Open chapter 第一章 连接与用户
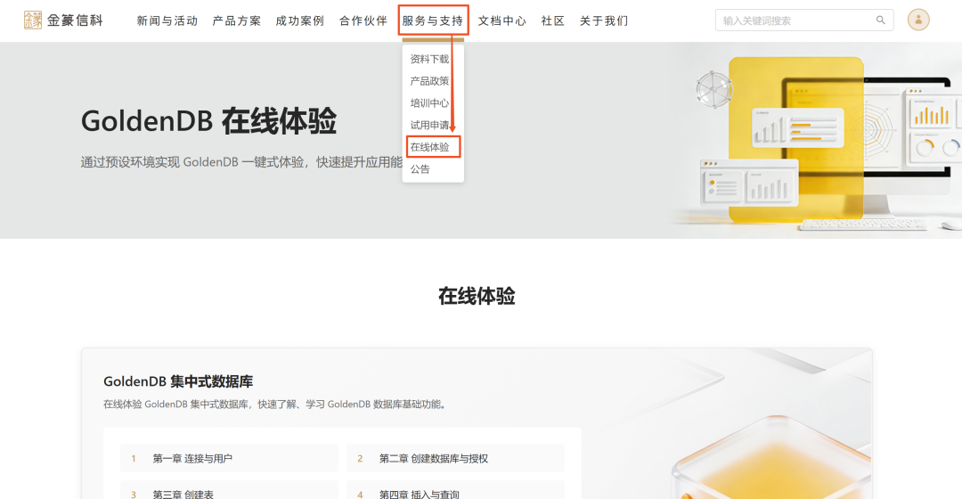Image resolution: width=962 pixels, height=499 pixels. tap(229, 458)
